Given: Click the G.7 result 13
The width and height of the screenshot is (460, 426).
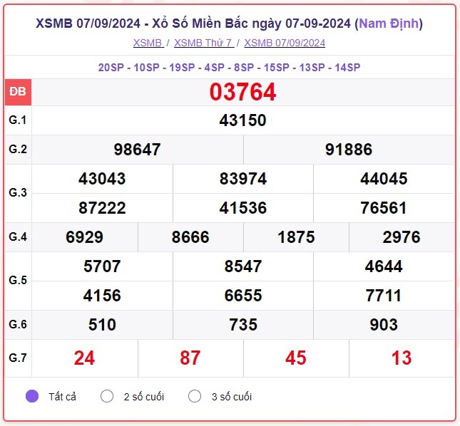Looking at the screenshot, I should [x=402, y=358].
